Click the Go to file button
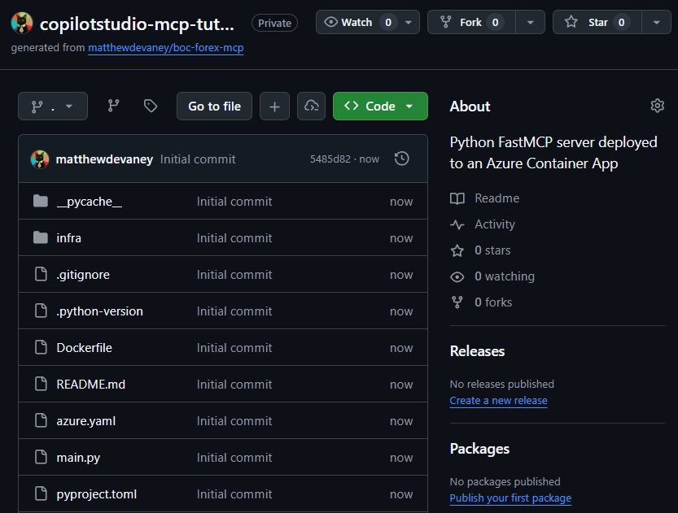This screenshot has height=513, width=678. click(x=215, y=107)
